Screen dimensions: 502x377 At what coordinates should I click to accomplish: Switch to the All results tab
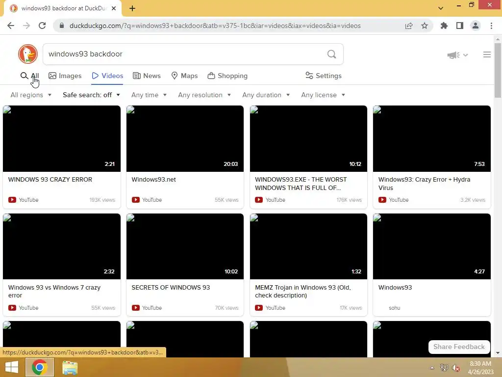click(29, 76)
